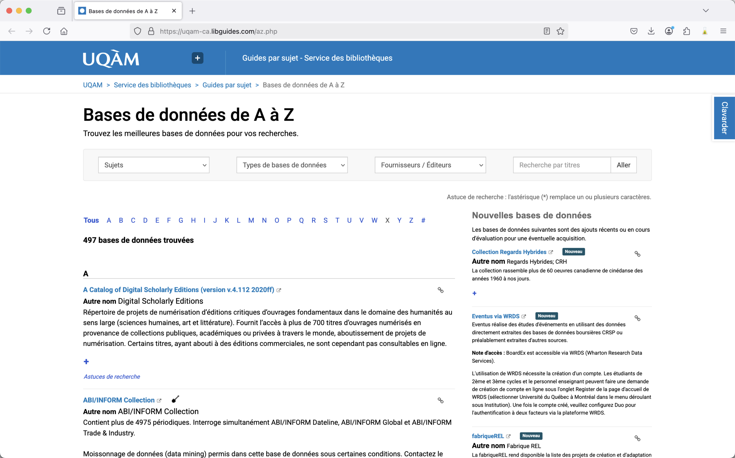Click the Aller search button
This screenshot has height=458, width=735.
623,165
